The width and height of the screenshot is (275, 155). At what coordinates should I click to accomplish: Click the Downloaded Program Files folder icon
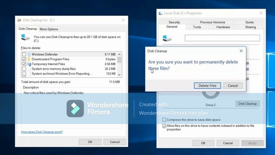(x=29, y=59)
